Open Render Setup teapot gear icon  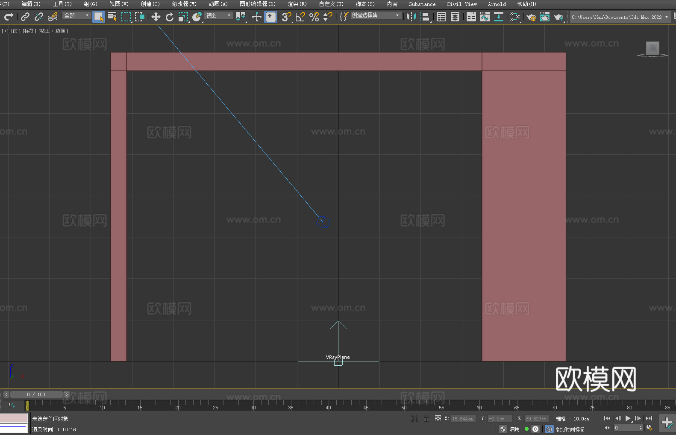(531, 17)
